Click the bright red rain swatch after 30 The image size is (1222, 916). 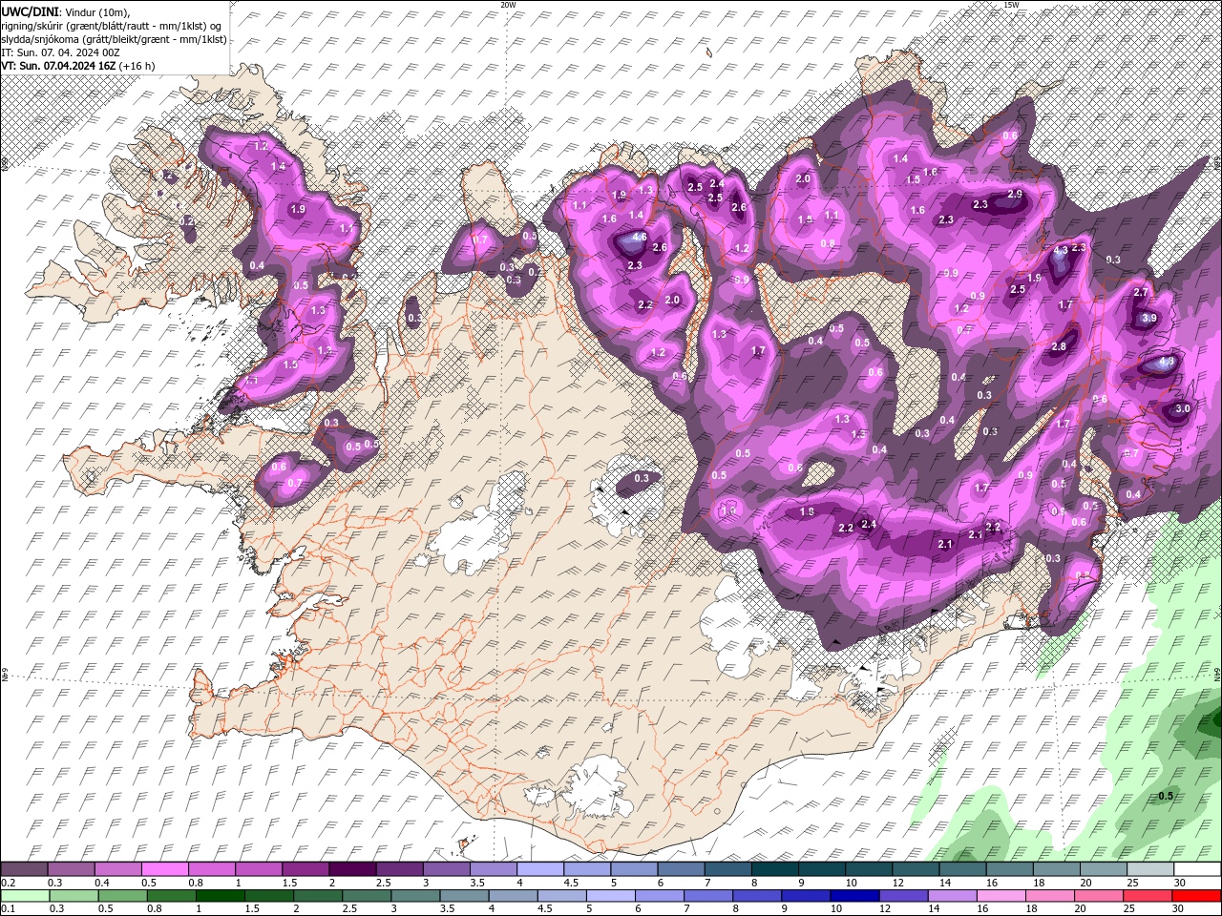(x=1197, y=896)
